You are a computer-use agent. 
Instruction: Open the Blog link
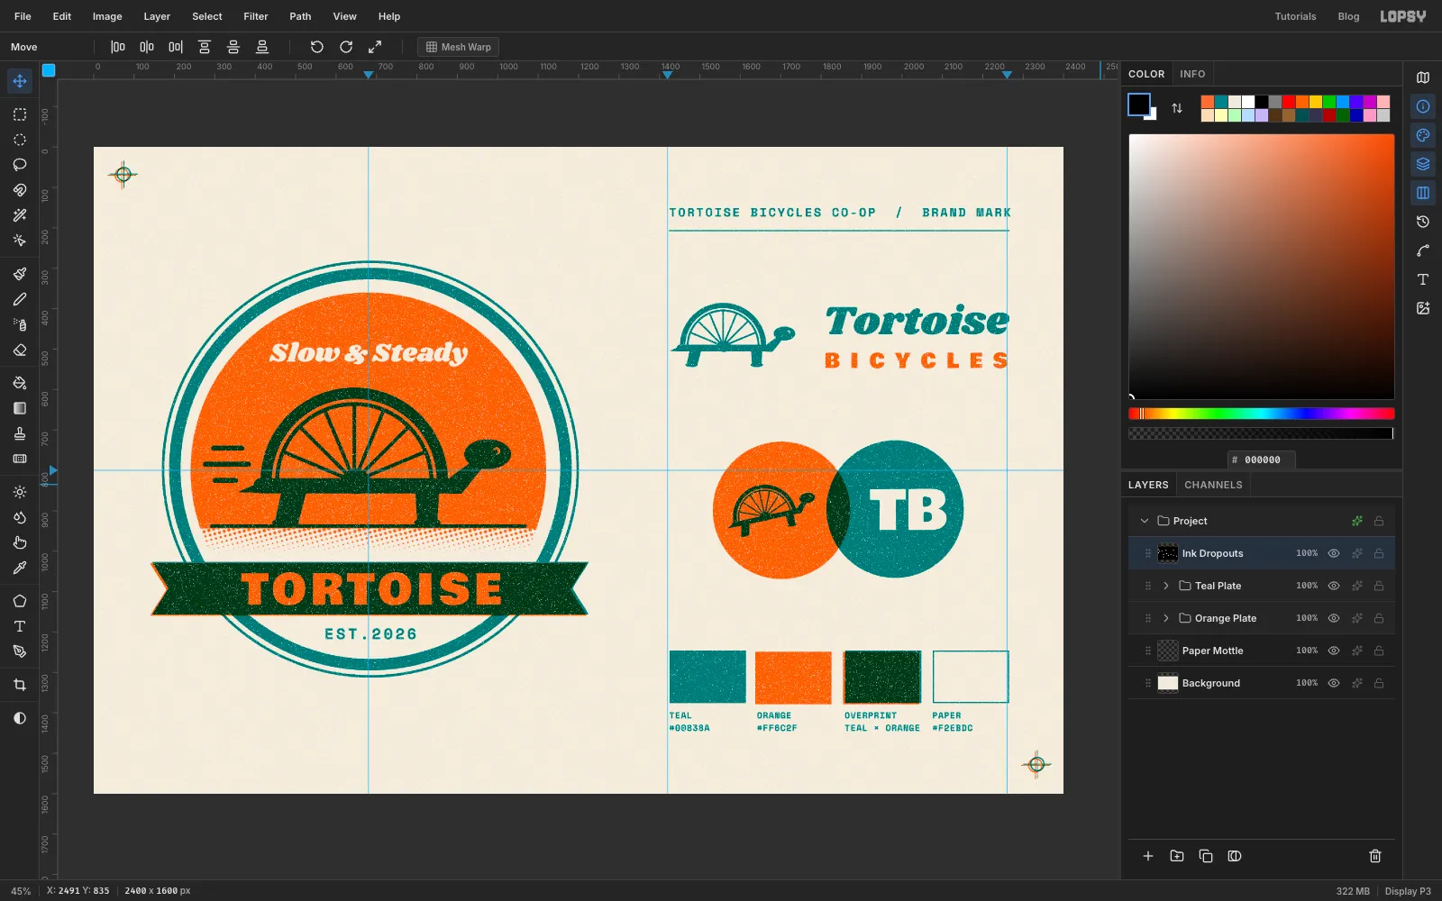point(1348,16)
